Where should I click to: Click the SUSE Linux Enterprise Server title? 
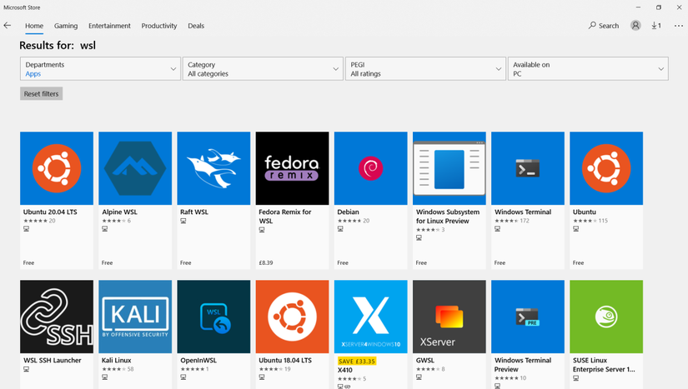pyautogui.click(x=604, y=365)
